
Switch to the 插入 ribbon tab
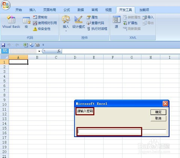pyautogui.click(x=33, y=10)
